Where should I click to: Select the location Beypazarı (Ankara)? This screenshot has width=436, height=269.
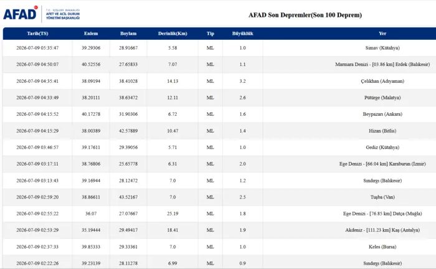click(x=382, y=114)
